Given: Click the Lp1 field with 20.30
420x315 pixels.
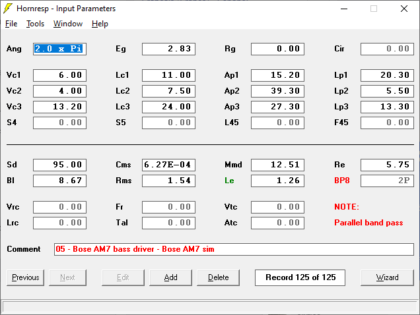Looking at the screenshot, I should (x=388, y=75).
